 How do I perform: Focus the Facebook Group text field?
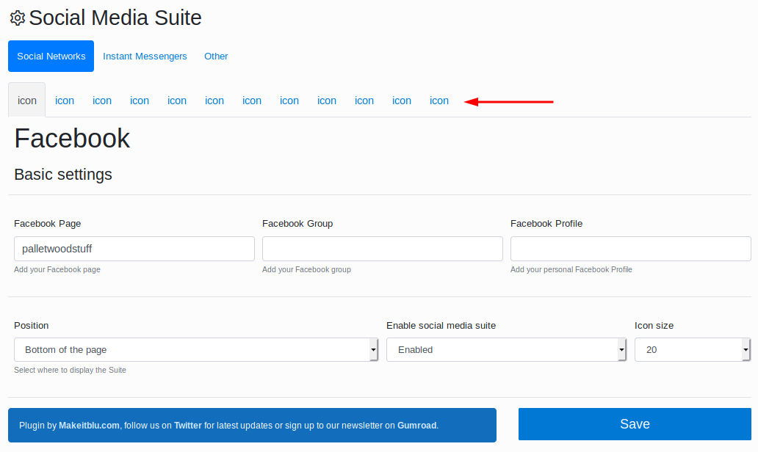click(382, 249)
